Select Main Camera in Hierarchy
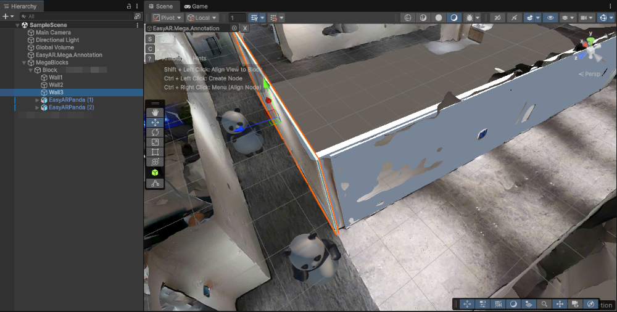 click(53, 33)
